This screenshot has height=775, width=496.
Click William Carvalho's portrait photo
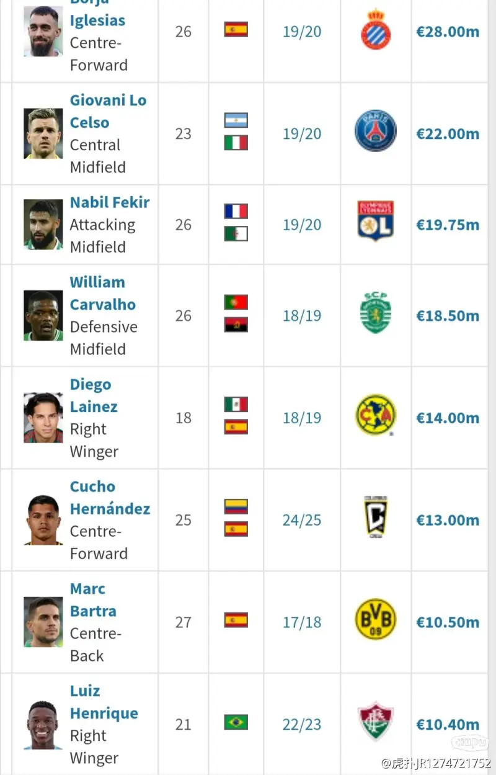(43, 316)
